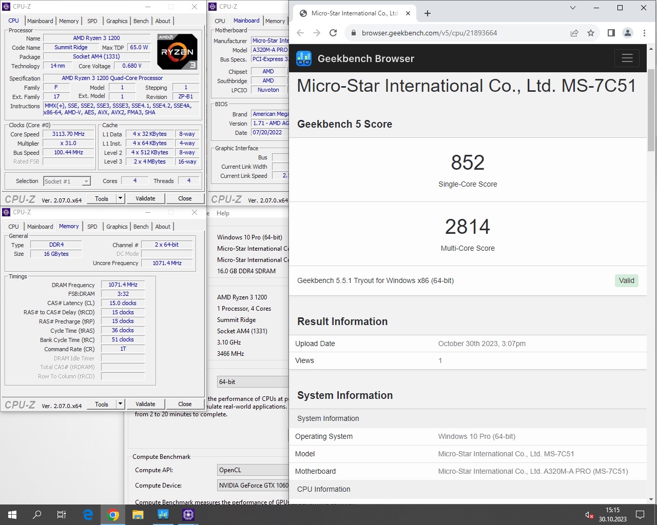The width and height of the screenshot is (657, 525).
Task: Expand Tools dropdown arrow in top CPU-Z window
Action: 120,198
